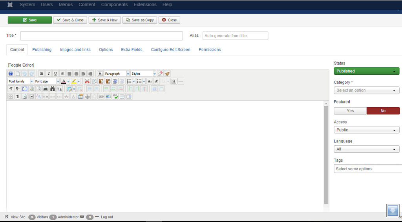The image size is (402, 222).
Task: Click the Superscript icon
Action: coord(157,81)
